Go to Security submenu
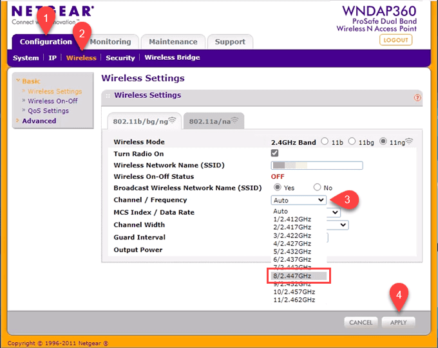This screenshot has height=348, width=438. click(120, 58)
